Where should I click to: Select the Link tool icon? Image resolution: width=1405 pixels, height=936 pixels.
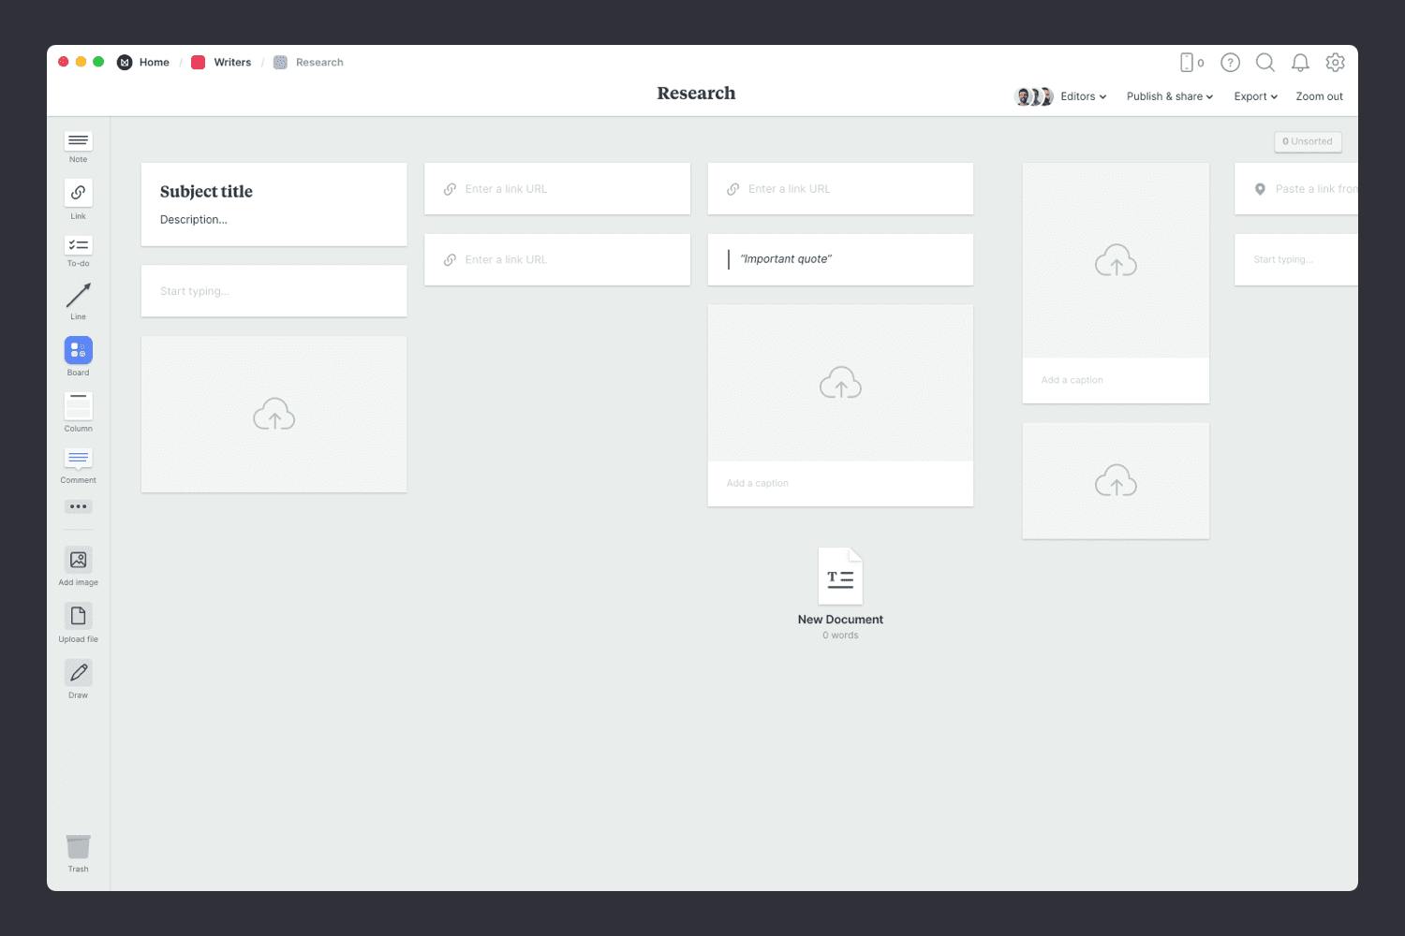(x=78, y=193)
